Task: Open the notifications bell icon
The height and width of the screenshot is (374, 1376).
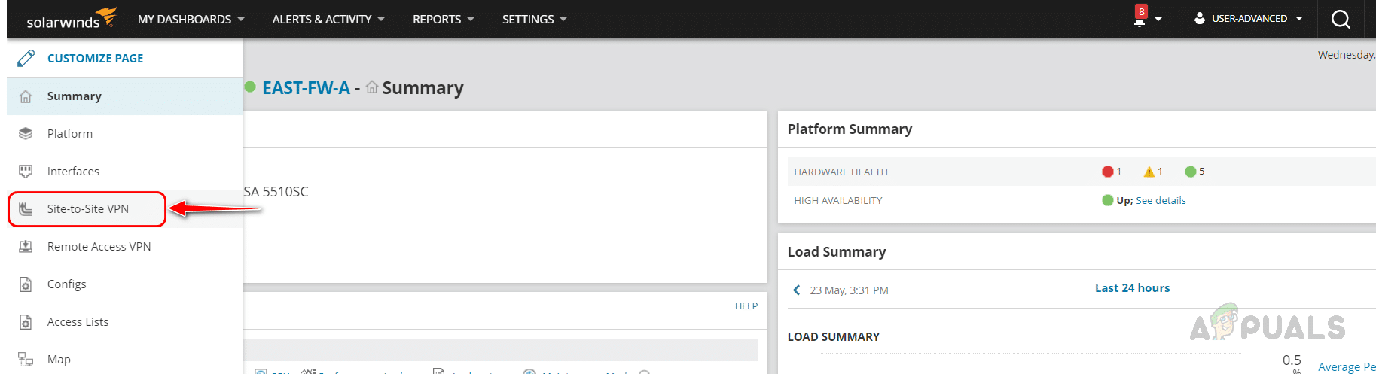Action: (1140, 20)
